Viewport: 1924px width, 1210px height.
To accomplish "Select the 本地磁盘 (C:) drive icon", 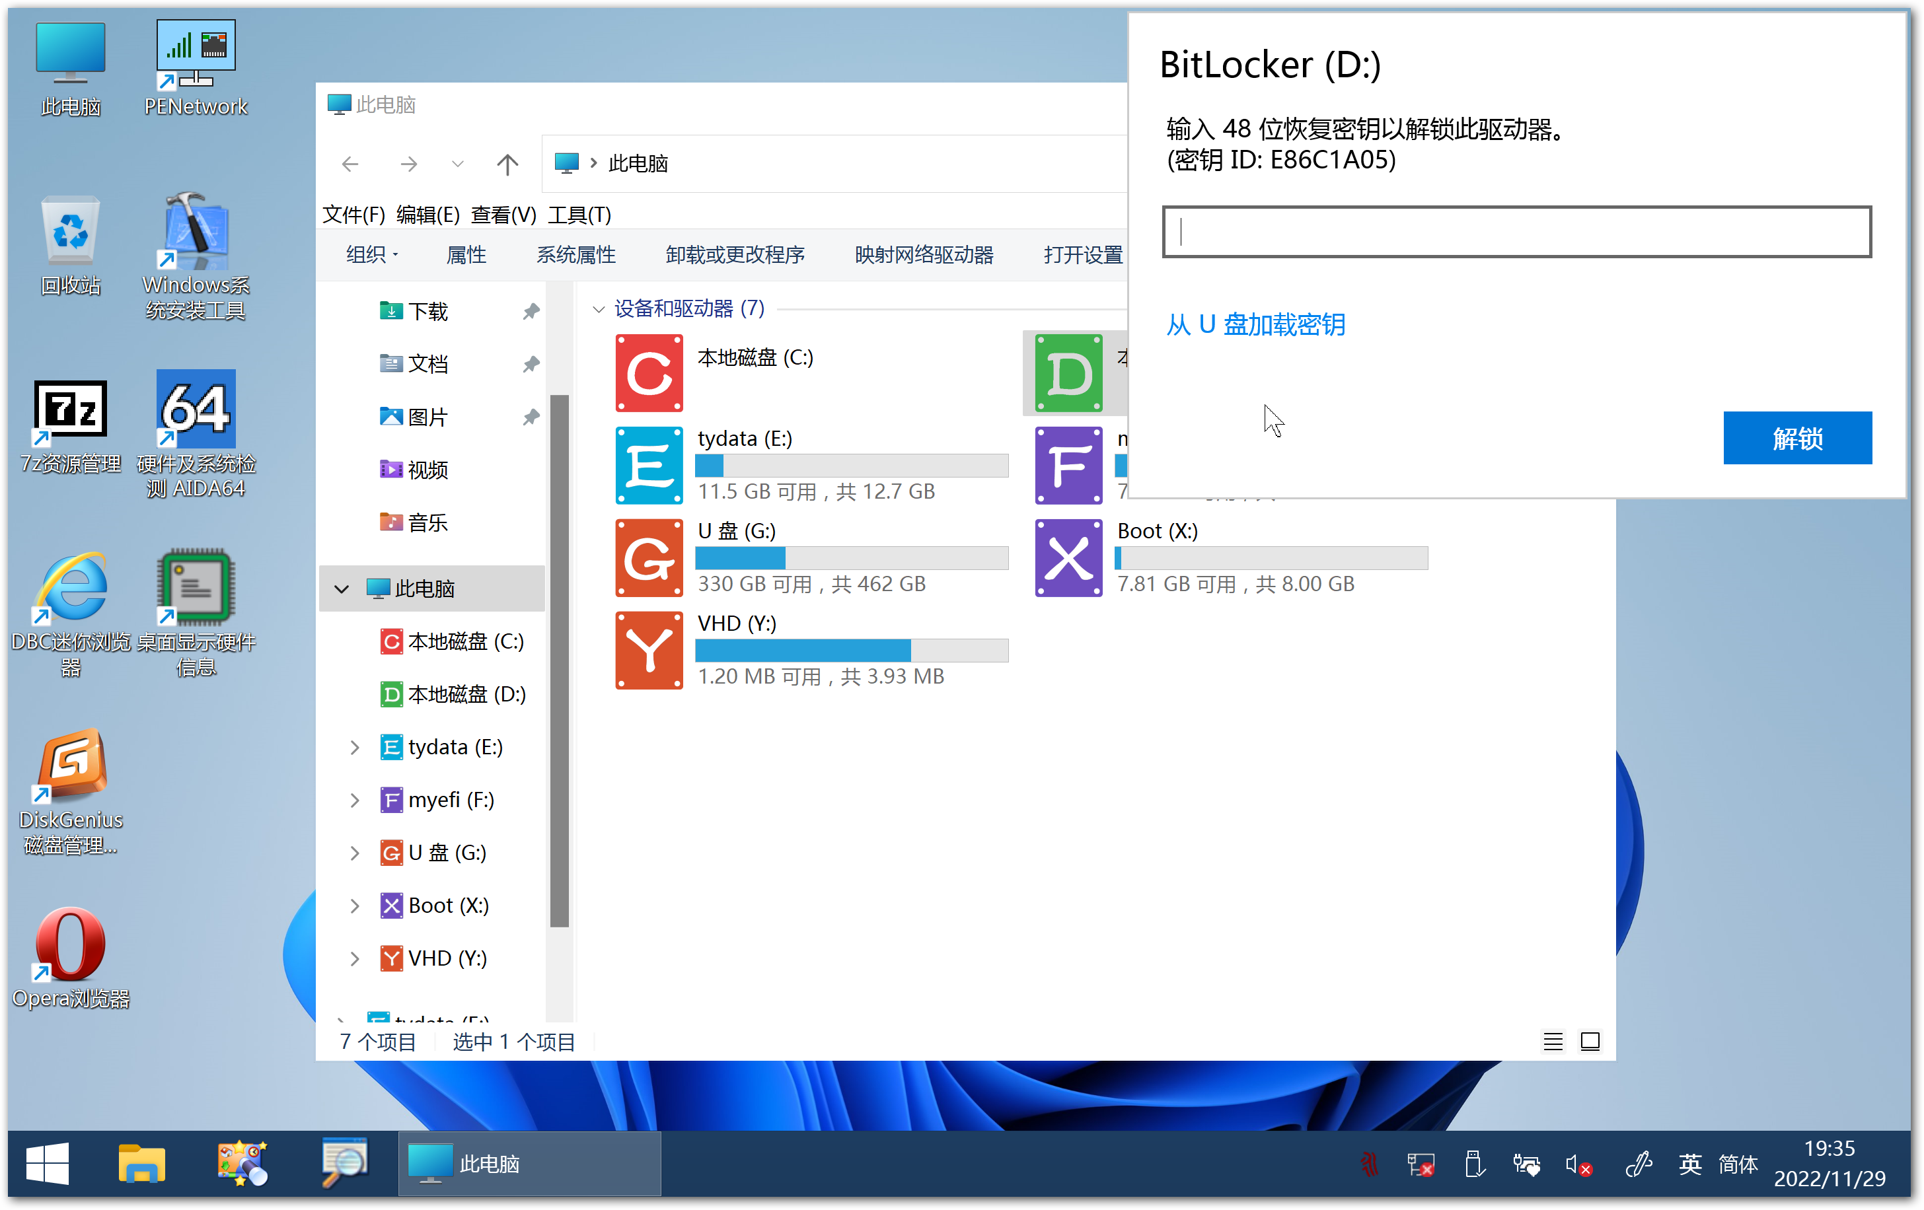I will (x=649, y=373).
